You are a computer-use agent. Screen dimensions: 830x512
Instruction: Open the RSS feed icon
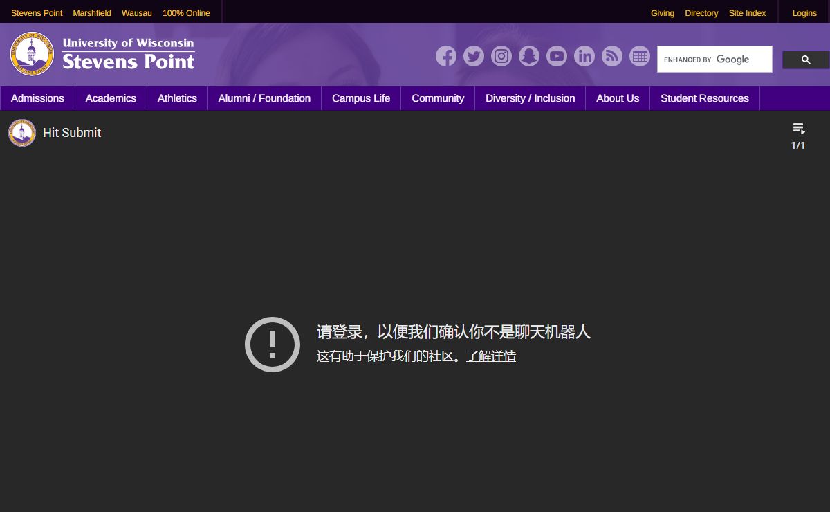612,56
